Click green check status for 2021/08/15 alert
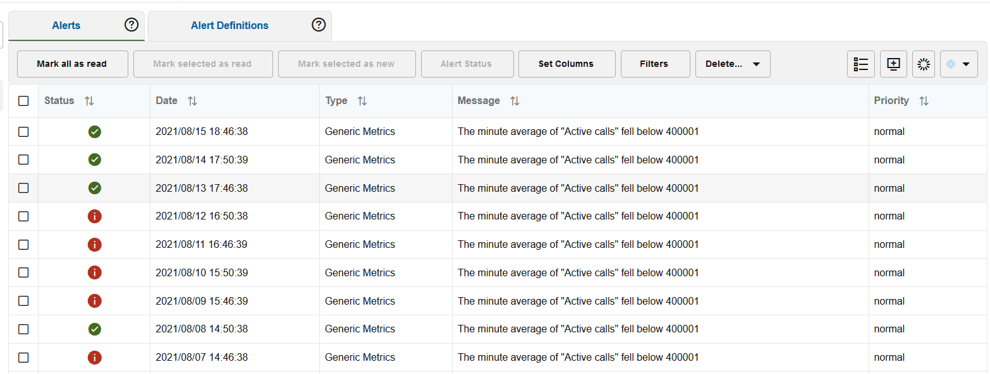Screen dimensions: 990x374 [95, 132]
